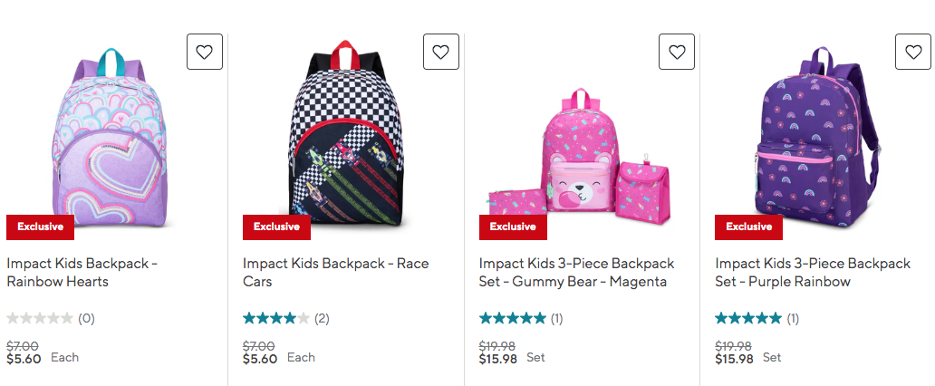
Task: Click empty star rating for Rainbow Hearts
Action: pyautogui.click(x=40, y=318)
